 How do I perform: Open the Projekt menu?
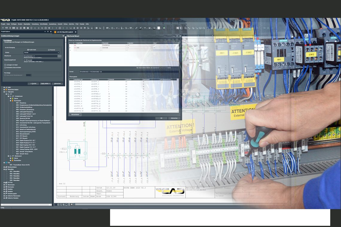click(x=3, y=24)
